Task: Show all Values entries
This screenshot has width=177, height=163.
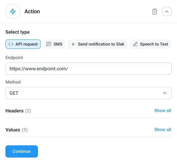Action: (x=163, y=130)
